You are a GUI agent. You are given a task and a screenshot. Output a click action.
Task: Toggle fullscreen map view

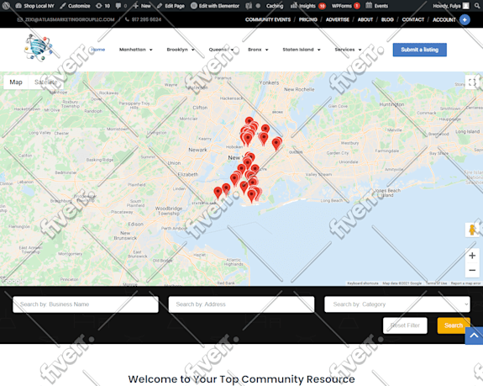point(472,82)
